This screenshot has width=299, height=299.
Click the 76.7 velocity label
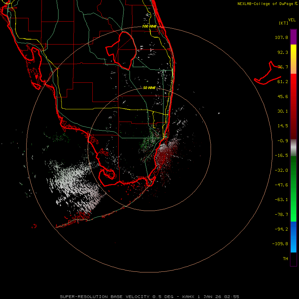tap(283, 67)
